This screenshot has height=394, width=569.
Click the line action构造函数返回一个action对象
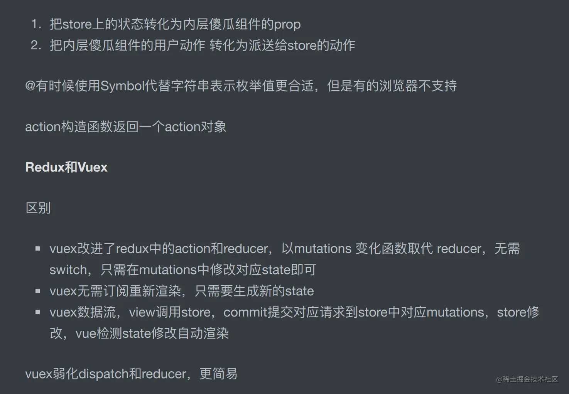[x=126, y=127]
